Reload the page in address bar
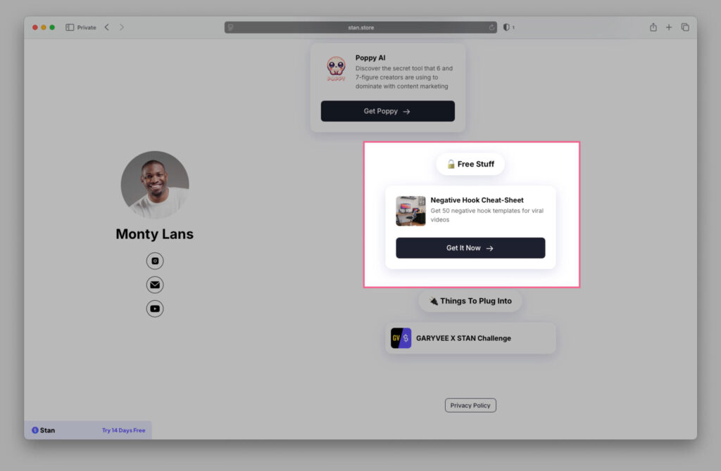Screen dimensions: 721x471 click(x=492, y=27)
